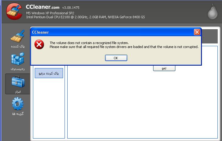
Task: Open the Cleaner section (پاک کننده) brush icon
Action: point(18,36)
